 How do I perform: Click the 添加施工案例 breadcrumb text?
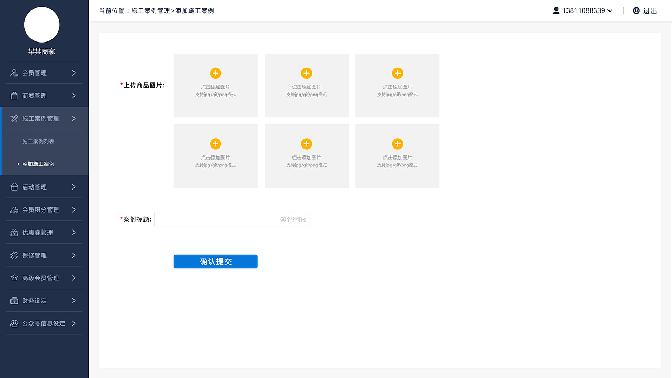(x=195, y=10)
